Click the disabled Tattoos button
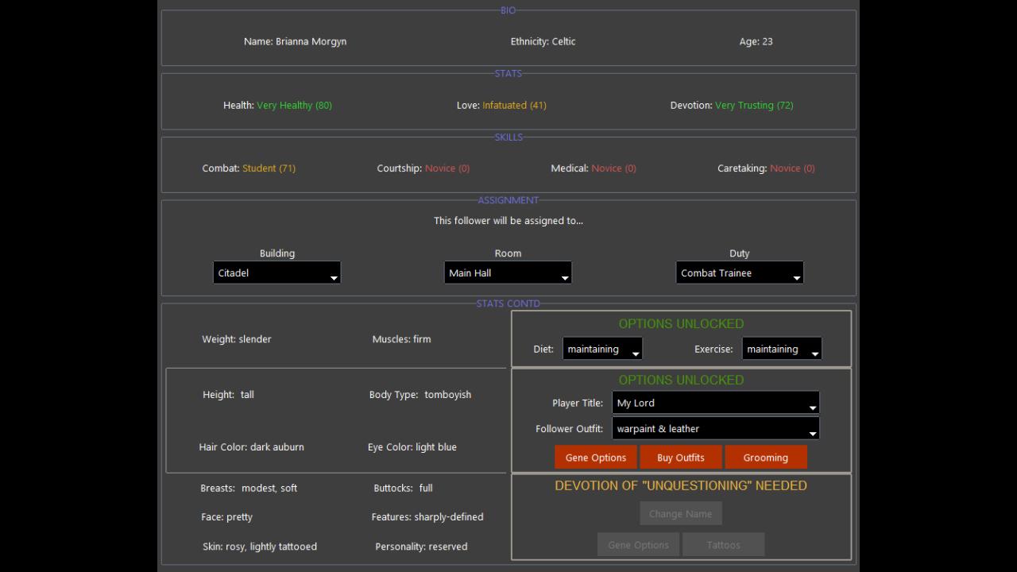The height and width of the screenshot is (572, 1017). [723, 545]
